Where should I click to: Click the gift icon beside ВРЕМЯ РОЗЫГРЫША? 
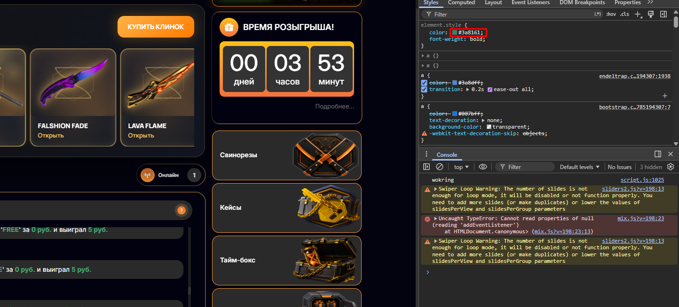pos(229,27)
